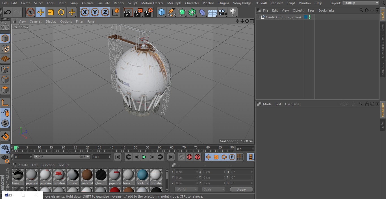Click the X position input field

point(187,172)
